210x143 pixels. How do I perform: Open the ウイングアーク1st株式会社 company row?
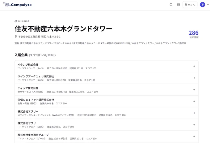click(107, 78)
